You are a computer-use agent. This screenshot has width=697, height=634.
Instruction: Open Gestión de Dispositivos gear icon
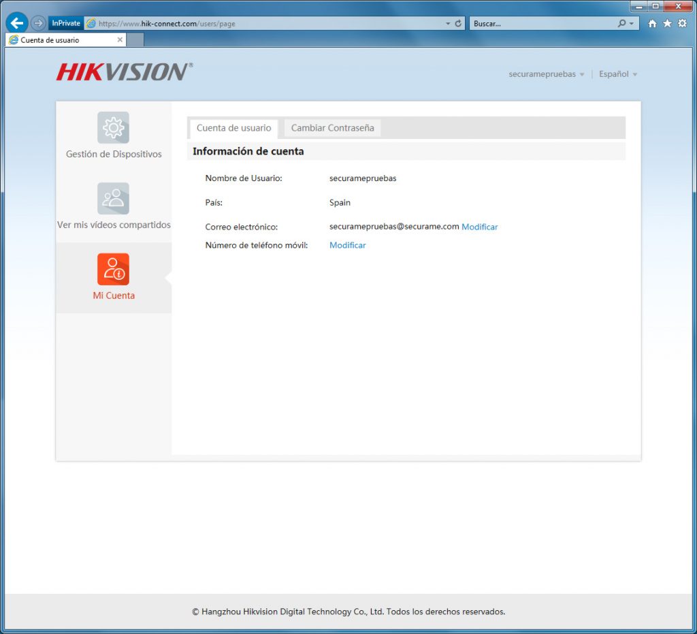click(x=114, y=127)
